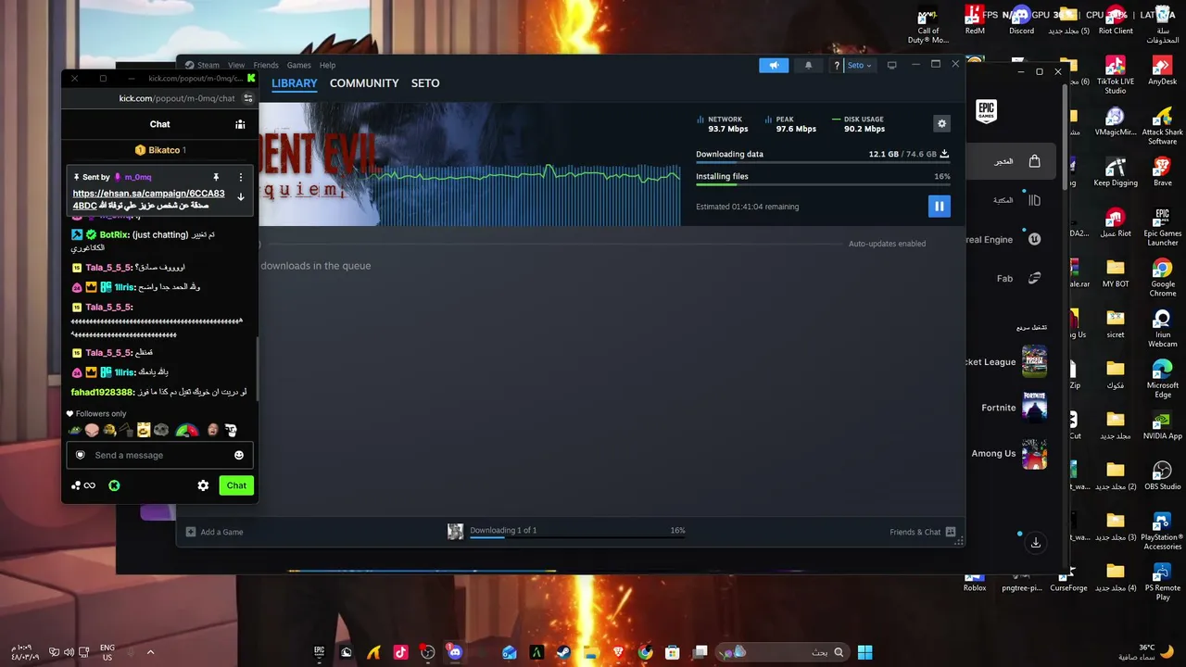Open Steam Friends & Chat
The height and width of the screenshot is (667, 1186).
[x=923, y=532]
